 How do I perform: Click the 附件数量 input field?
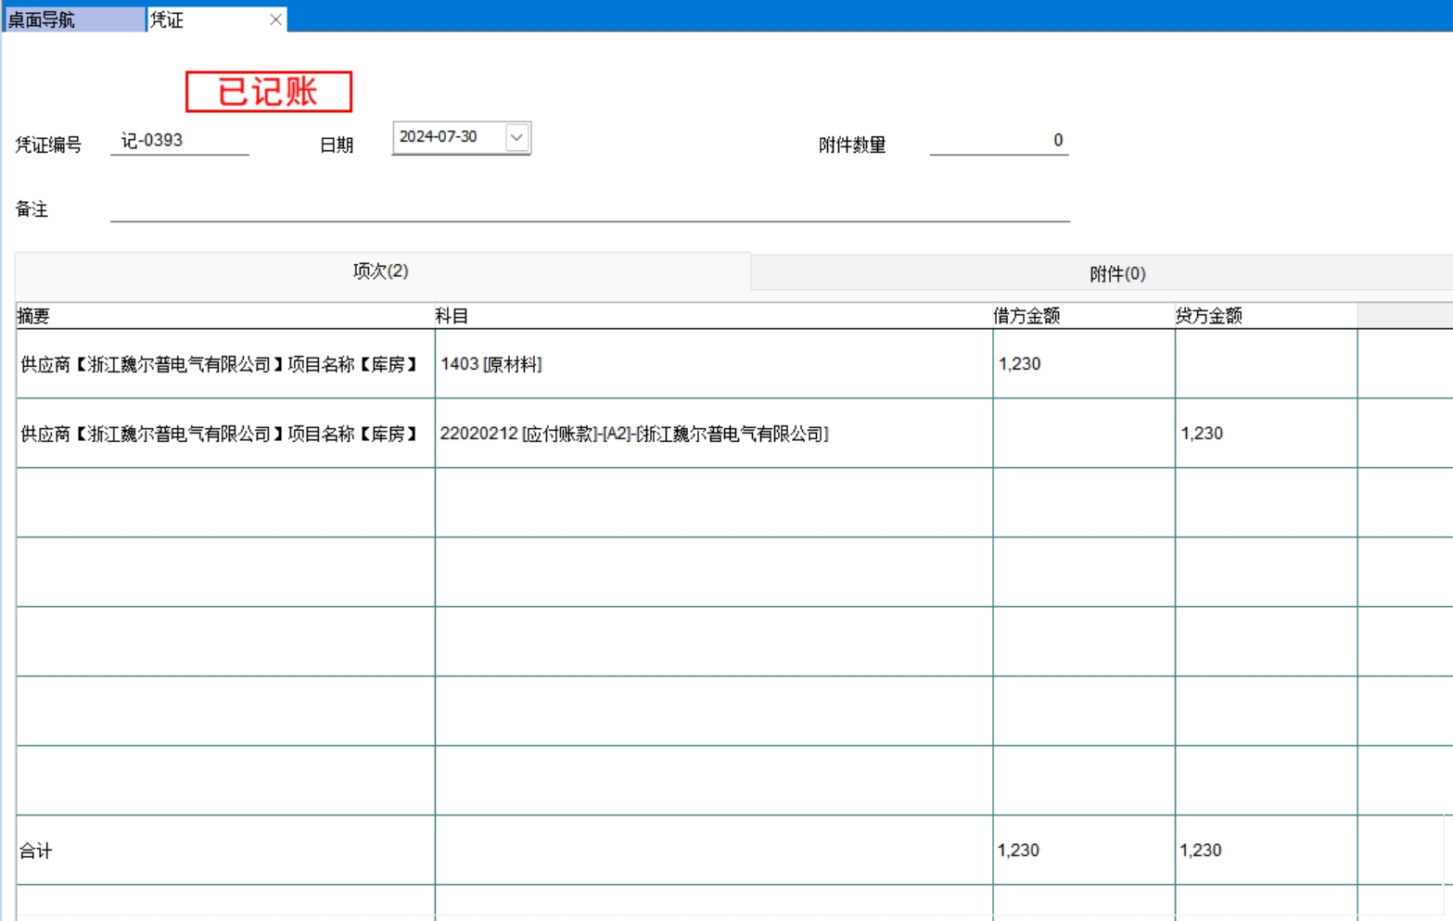(998, 141)
